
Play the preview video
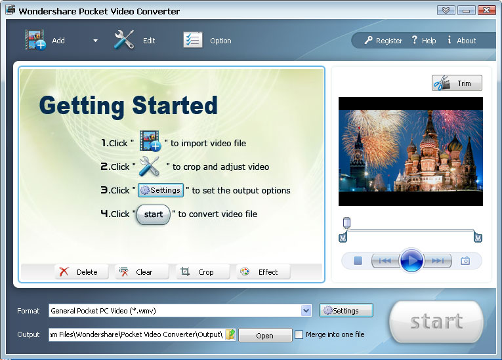coord(411,260)
